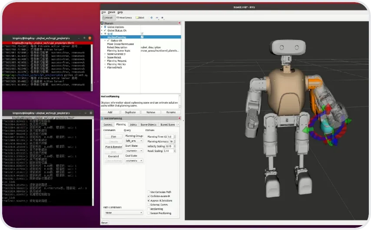Close the Displays panel with red icon

pyautogui.click(x=179, y=23)
